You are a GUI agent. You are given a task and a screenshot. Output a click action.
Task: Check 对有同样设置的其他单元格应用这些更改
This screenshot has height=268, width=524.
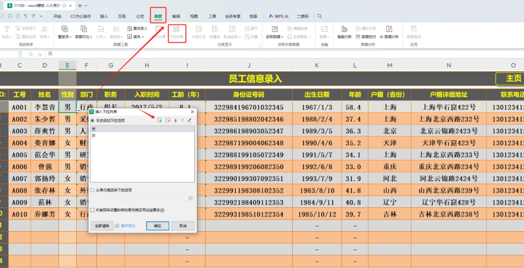tap(93, 210)
